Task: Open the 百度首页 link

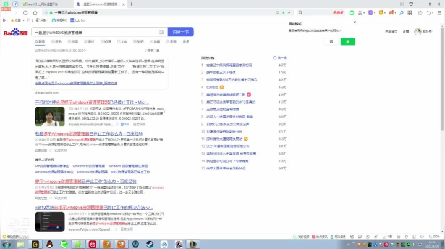Action: coord(391,31)
